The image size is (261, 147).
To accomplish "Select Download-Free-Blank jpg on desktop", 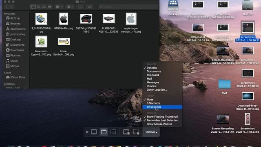I will 248,101.
